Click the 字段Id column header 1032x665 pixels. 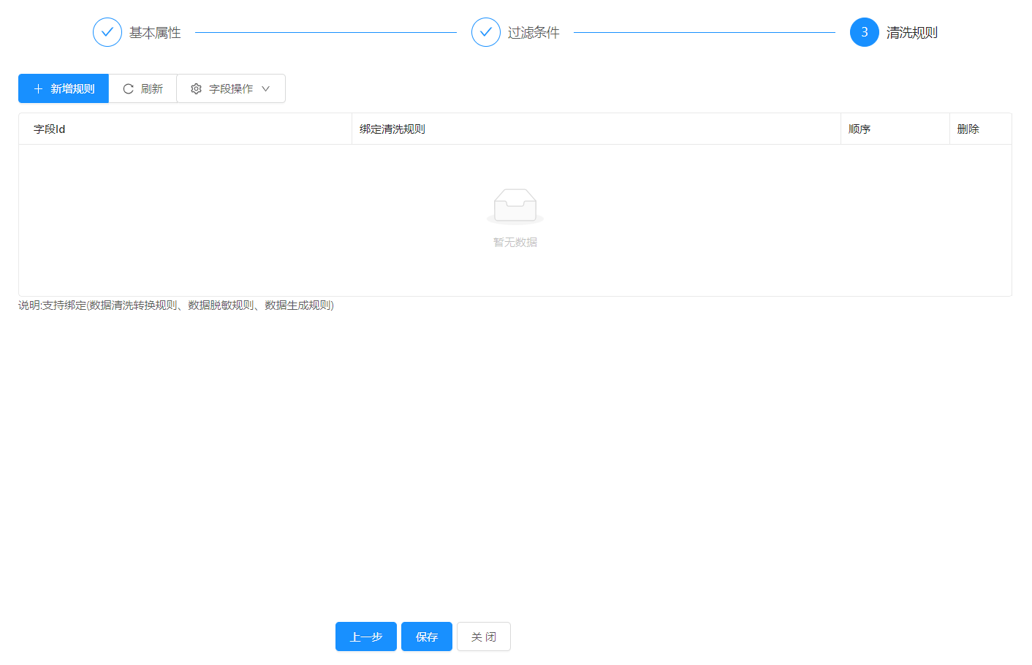tap(50, 129)
